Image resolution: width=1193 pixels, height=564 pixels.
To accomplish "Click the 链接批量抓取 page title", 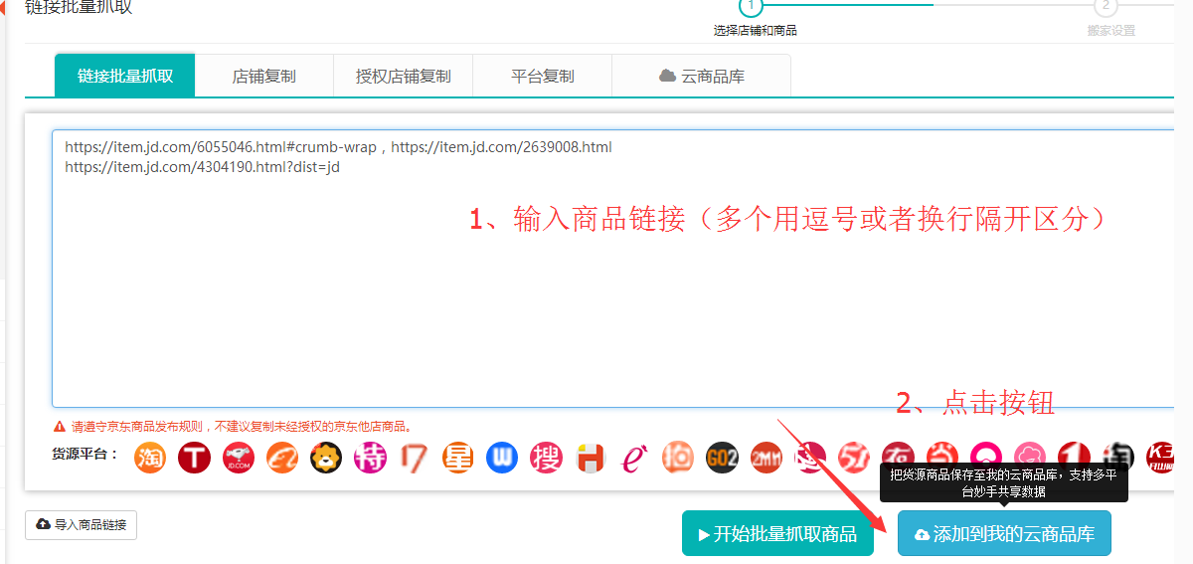I will (79, 8).
